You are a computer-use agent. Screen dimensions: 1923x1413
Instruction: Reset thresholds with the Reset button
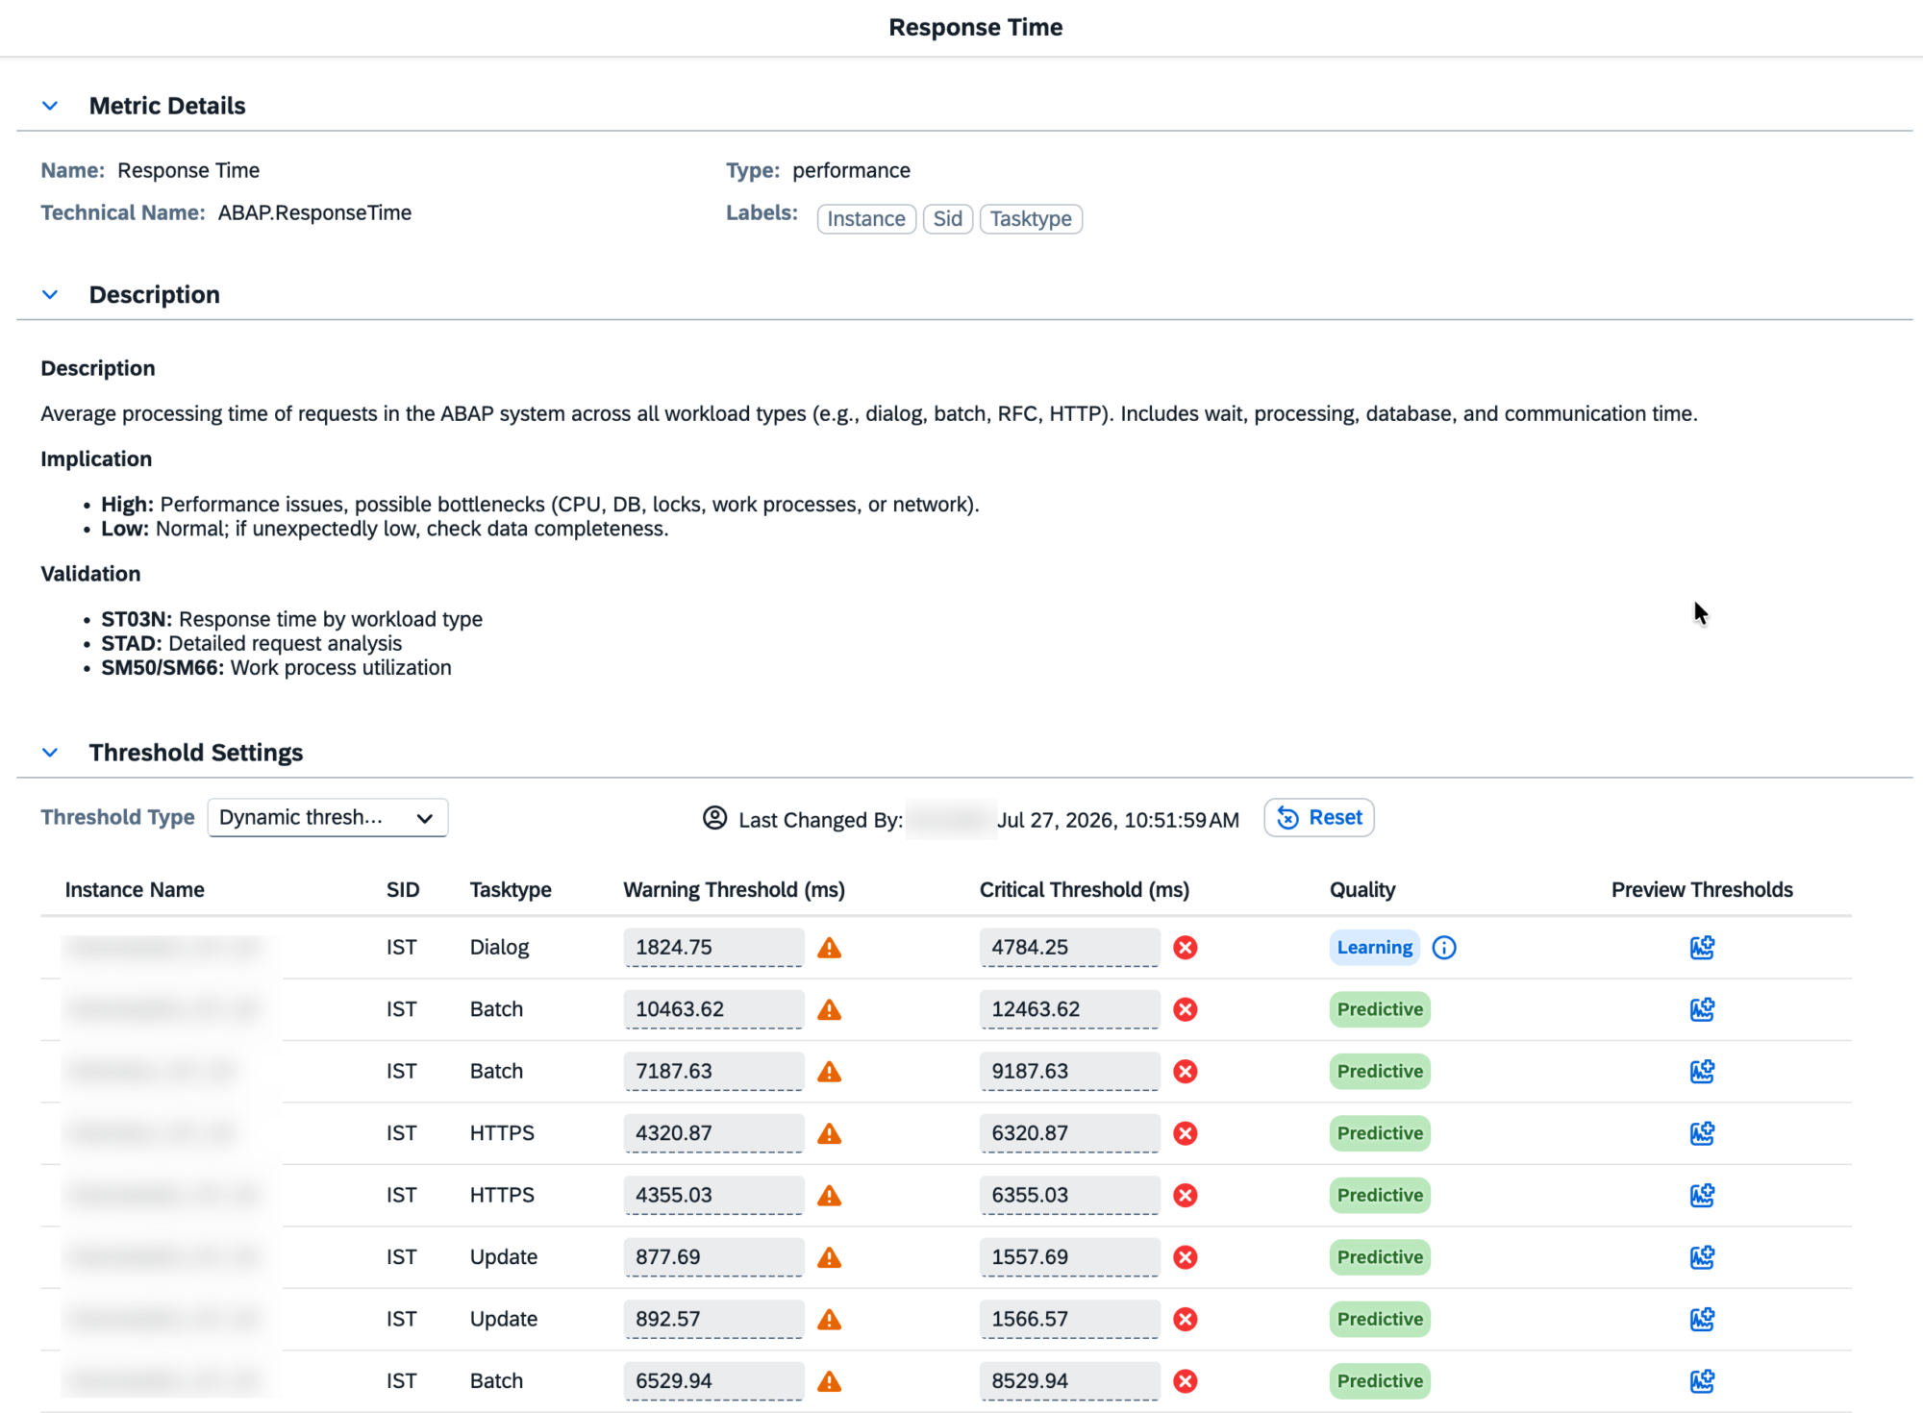click(1319, 818)
